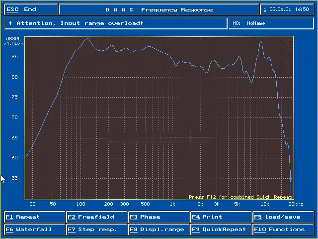Image resolution: width=318 pixels, height=239 pixels.
Task: Click the 20kHz frequency axis label
Action: [296, 204]
